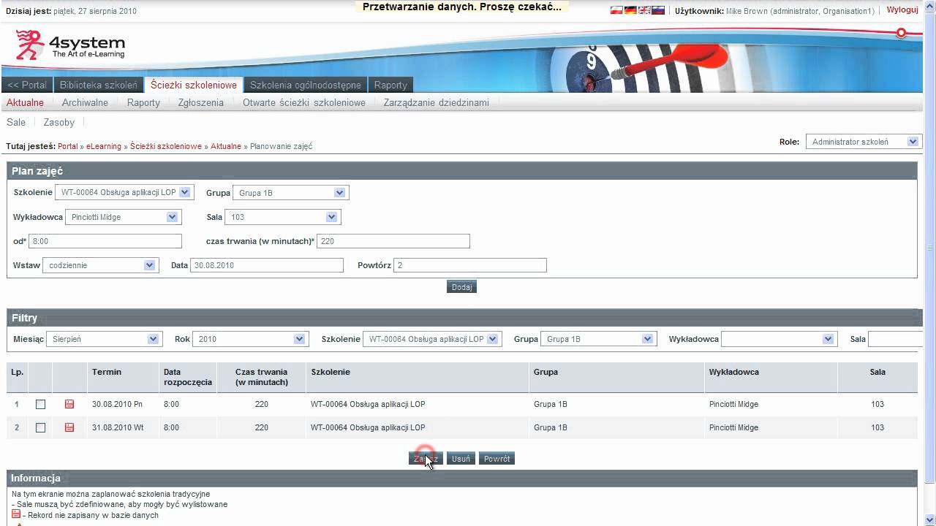The width and height of the screenshot is (936, 526).
Task: Click the Data rozpoczęcia column header
Action: tap(188, 377)
